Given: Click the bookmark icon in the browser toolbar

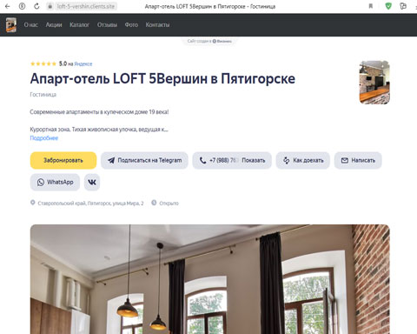Looking at the screenshot, I should click(371, 6).
